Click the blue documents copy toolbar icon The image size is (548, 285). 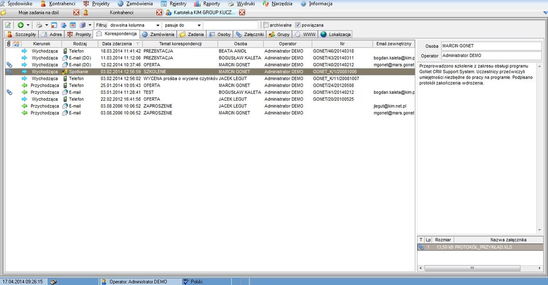(x=64, y=25)
